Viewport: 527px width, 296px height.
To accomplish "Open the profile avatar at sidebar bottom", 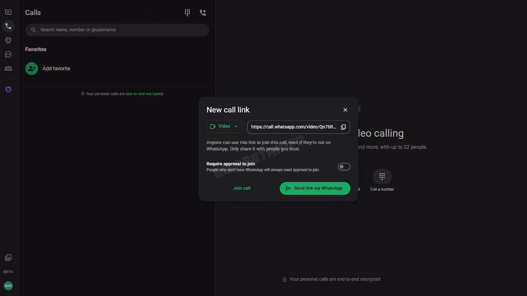I will point(8,286).
